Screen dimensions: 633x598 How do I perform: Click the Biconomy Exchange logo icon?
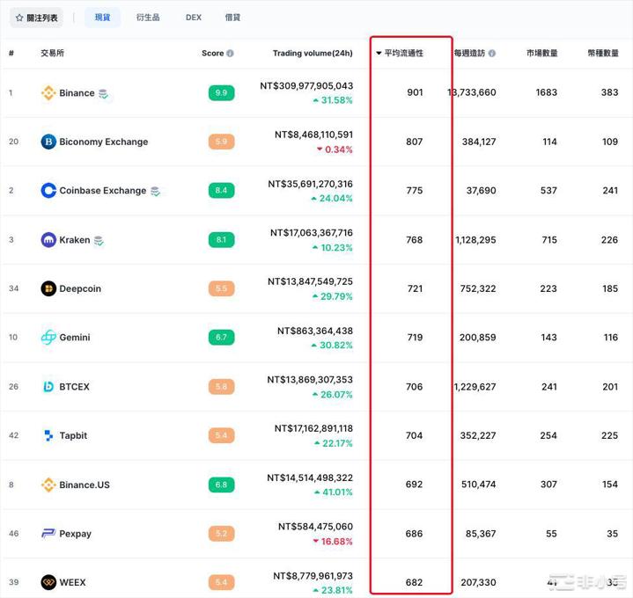coord(48,142)
